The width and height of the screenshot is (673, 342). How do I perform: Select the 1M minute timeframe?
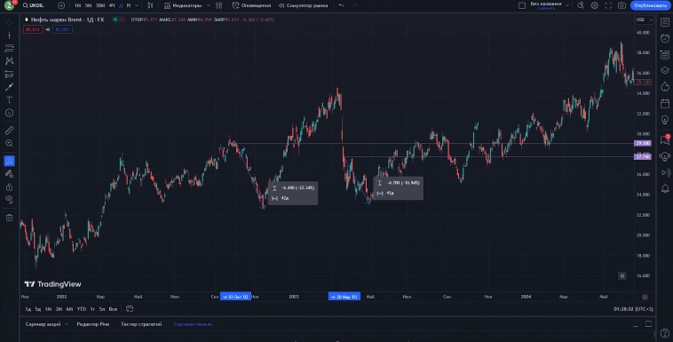click(x=77, y=5)
